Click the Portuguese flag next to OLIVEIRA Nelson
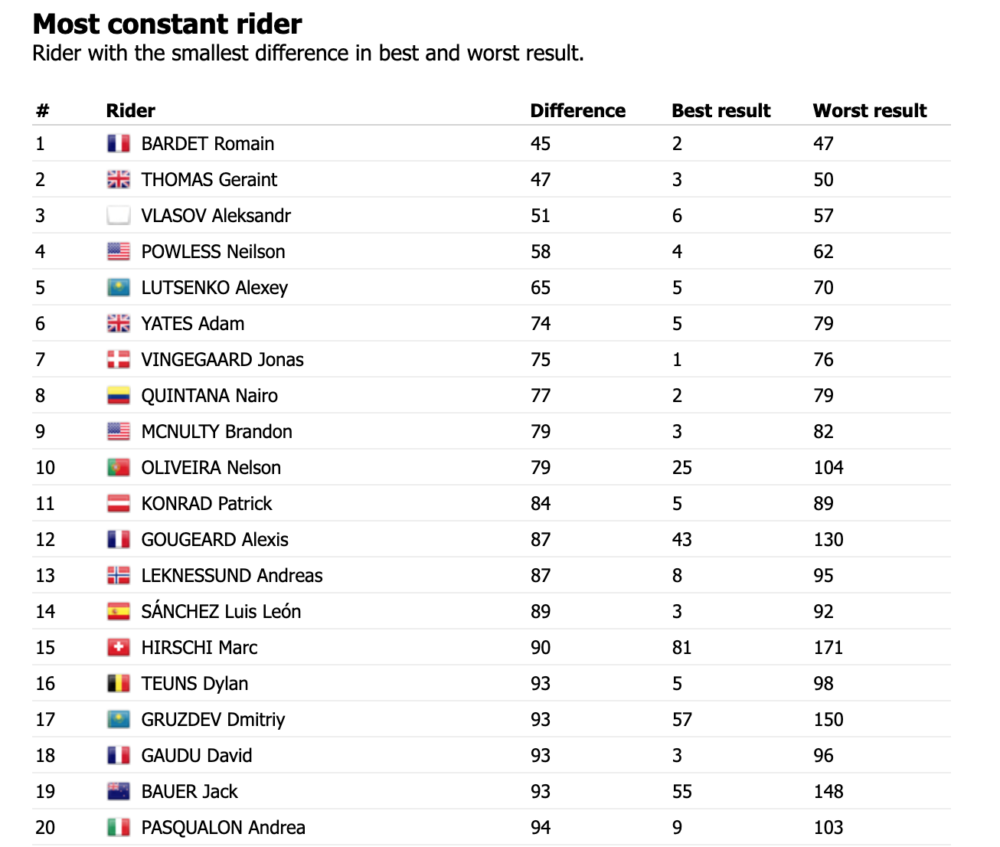This screenshot has height=847, width=1000. click(118, 467)
